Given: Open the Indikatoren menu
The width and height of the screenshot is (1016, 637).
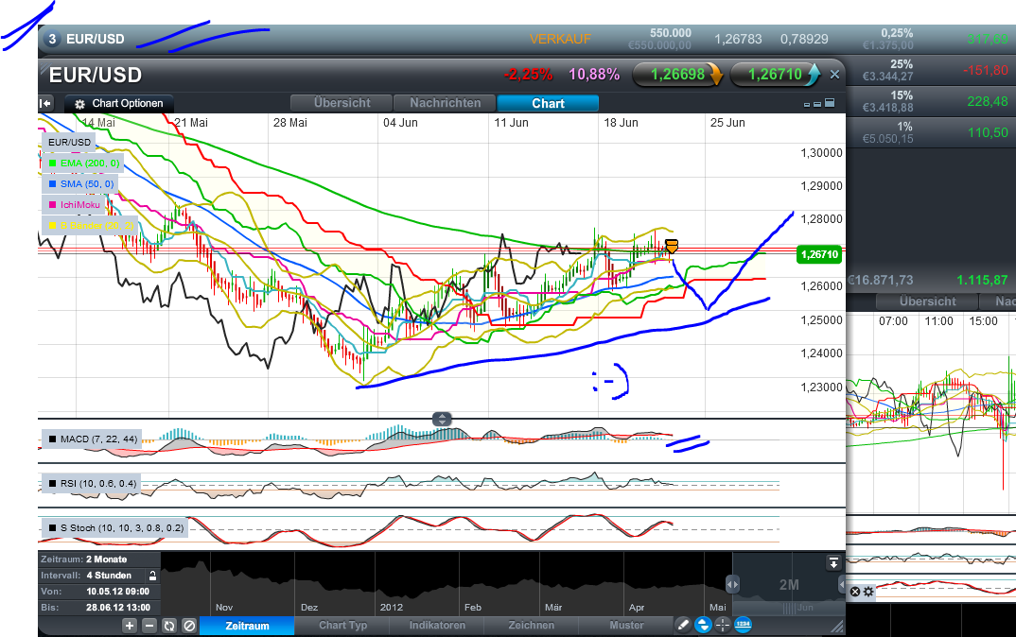Looking at the screenshot, I should [437, 626].
